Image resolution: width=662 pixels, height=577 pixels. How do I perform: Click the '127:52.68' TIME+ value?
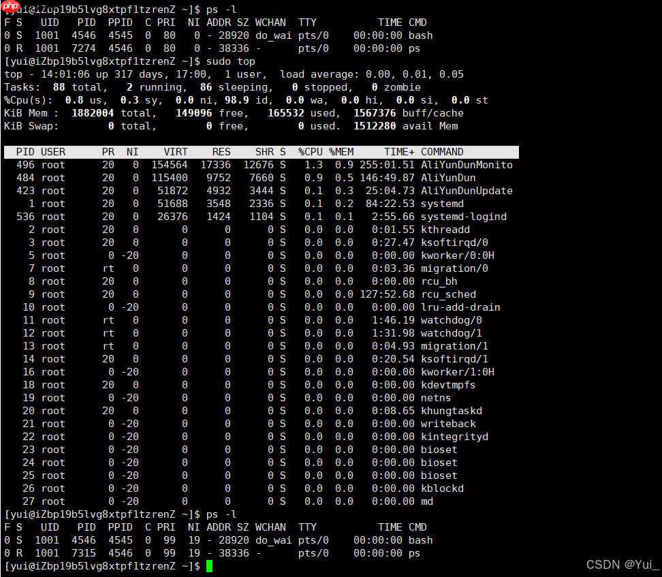387,294
